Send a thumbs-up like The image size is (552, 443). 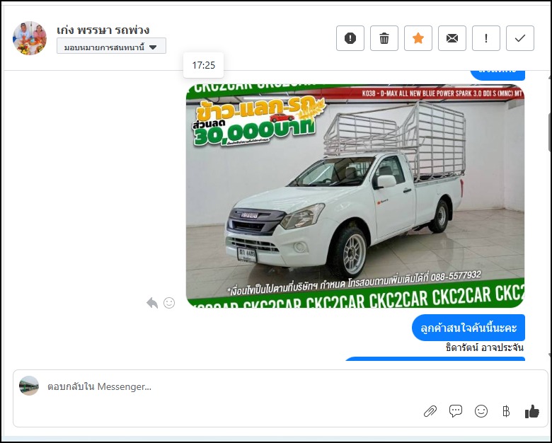tap(531, 411)
